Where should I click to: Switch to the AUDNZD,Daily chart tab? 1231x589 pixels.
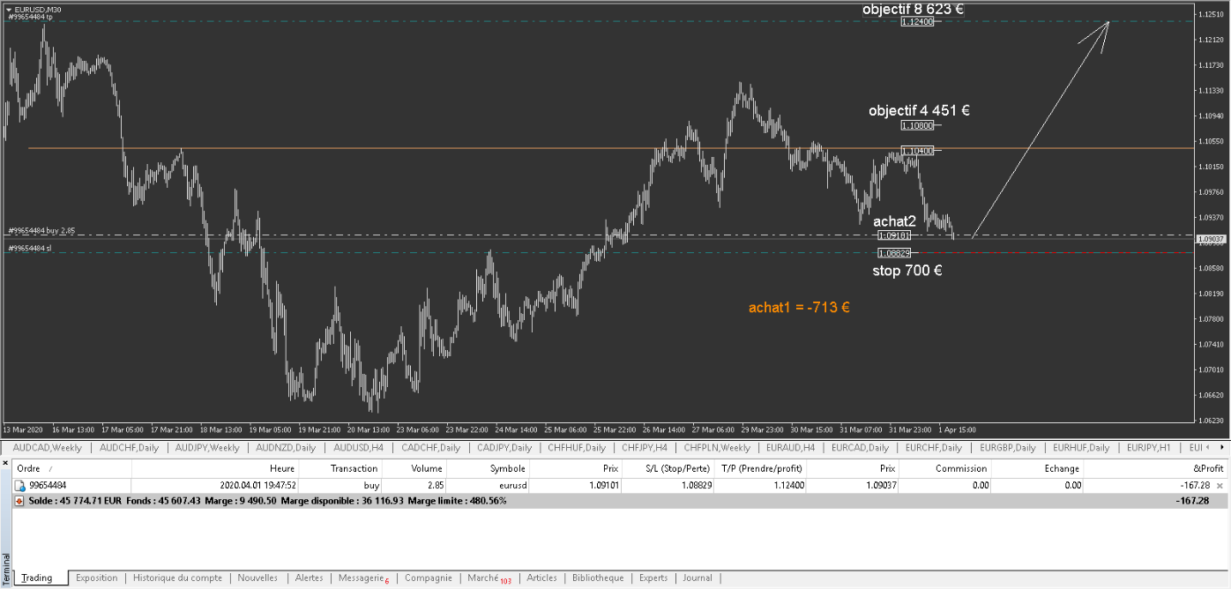(286, 448)
